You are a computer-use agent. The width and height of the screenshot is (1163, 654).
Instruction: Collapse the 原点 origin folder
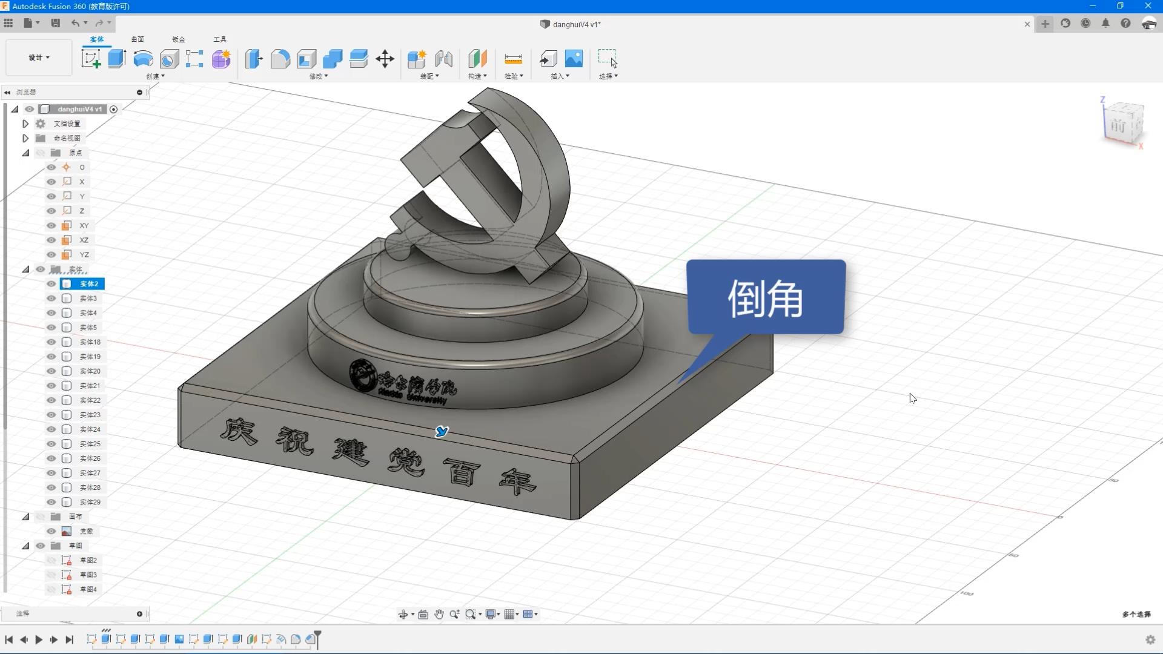pyautogui.click(x=25, y=153)
